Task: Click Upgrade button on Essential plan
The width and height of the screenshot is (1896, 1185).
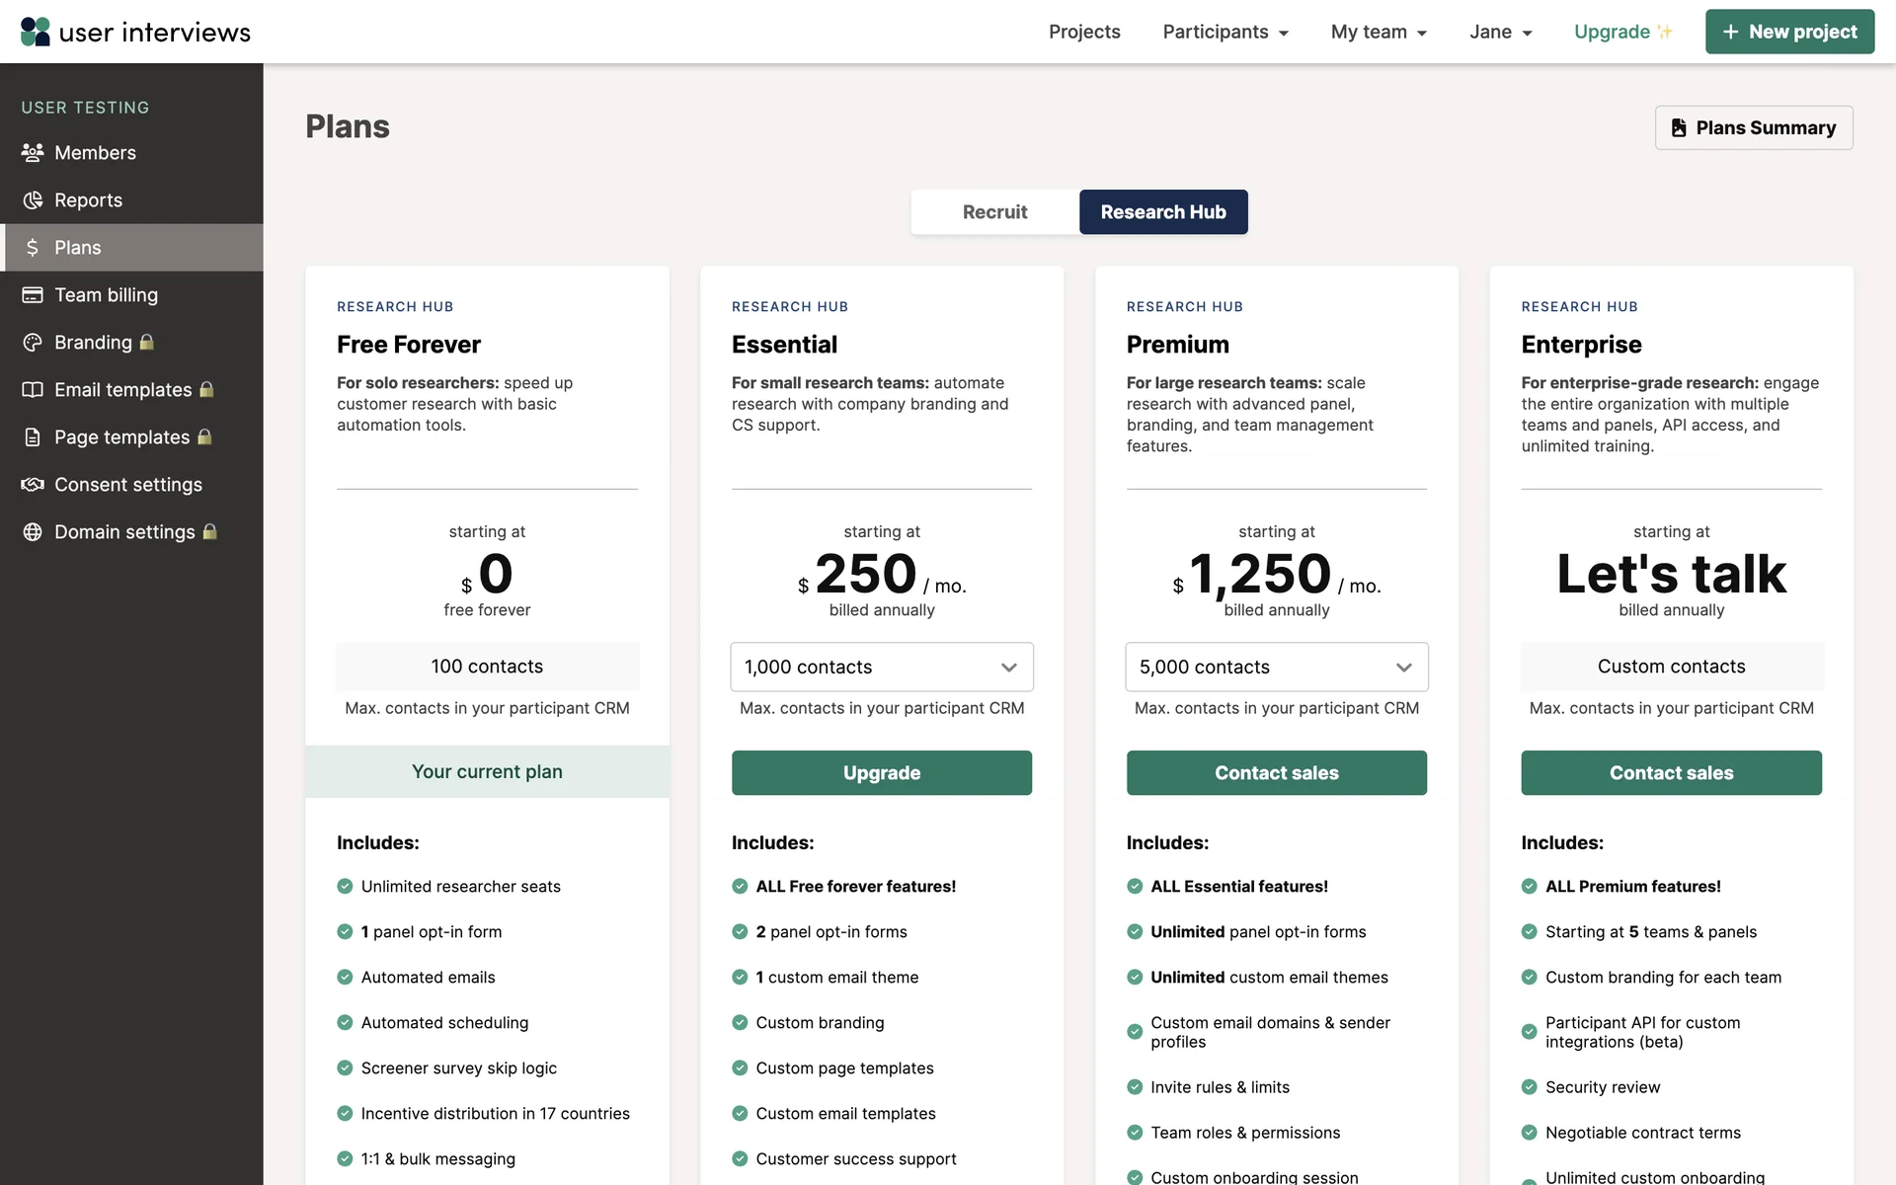Action: point(881,773)
